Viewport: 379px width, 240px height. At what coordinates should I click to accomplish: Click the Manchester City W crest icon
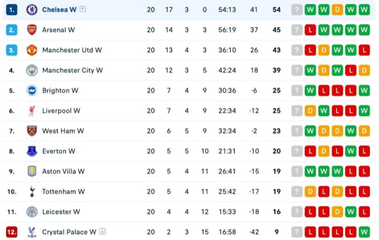tap(32, 70)
